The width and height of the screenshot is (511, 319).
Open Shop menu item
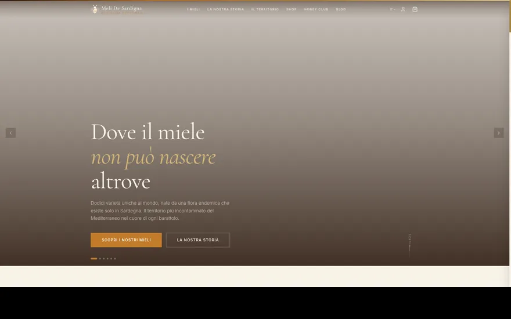click(292, 9)
